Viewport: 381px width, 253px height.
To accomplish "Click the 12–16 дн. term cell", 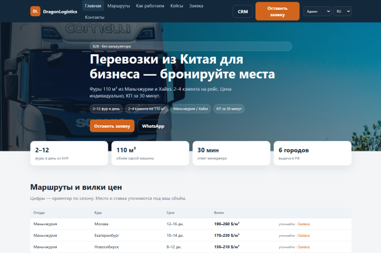I will tap(175, 224).
